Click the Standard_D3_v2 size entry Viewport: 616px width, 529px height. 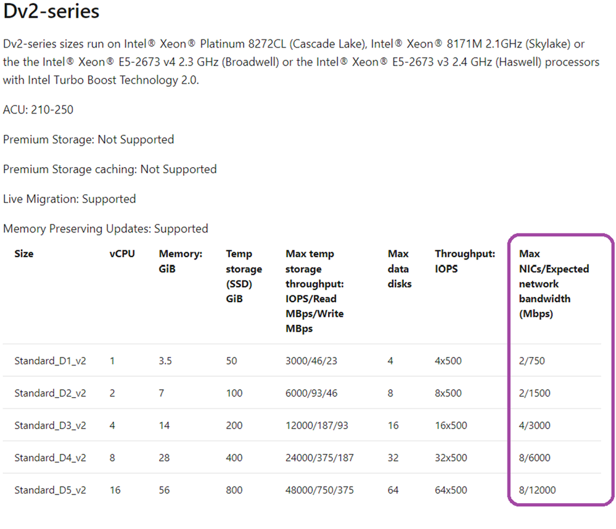[50, 425]
